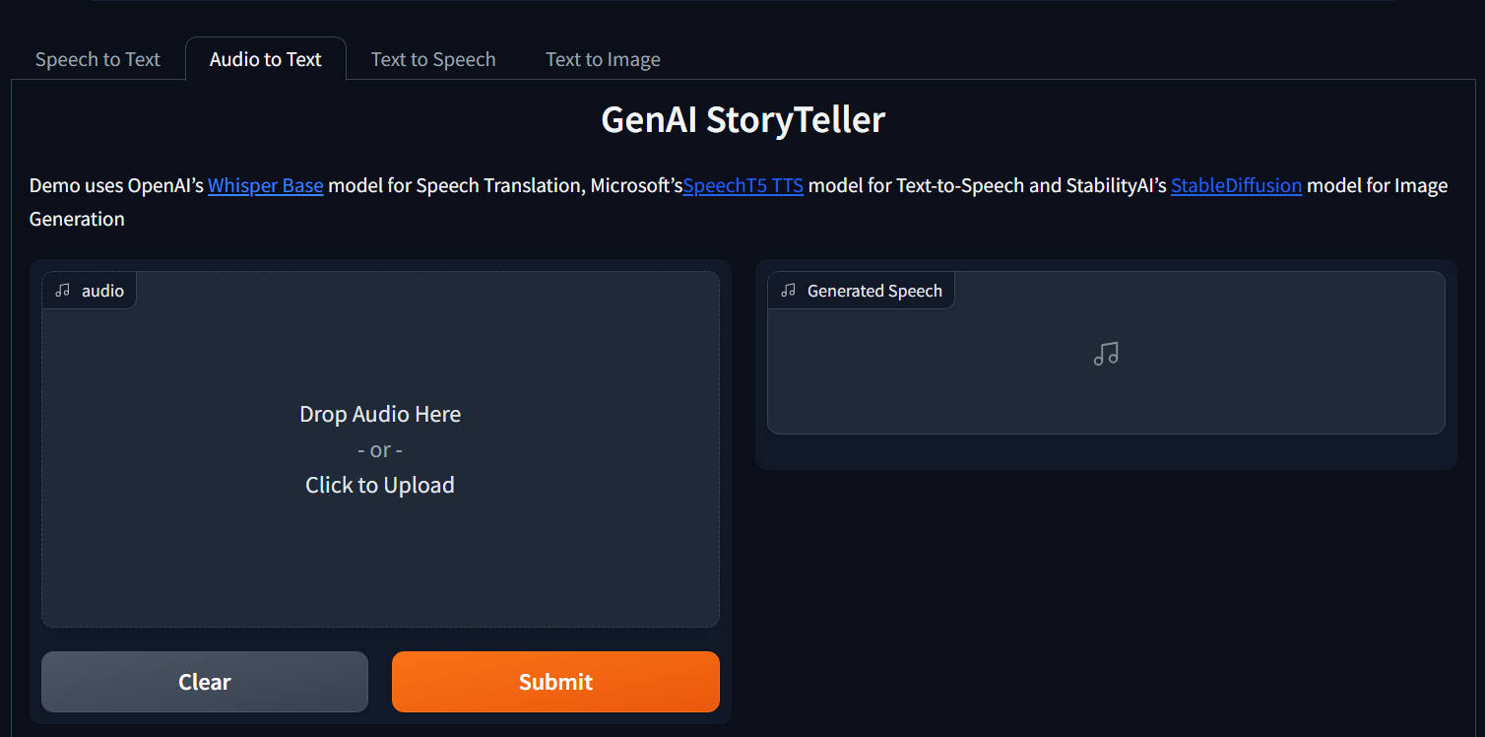Image resolution: width=1485 pixels, height=737 pixels.
Task: Activate the Audio to Text tab
Action: pos(265,59)
